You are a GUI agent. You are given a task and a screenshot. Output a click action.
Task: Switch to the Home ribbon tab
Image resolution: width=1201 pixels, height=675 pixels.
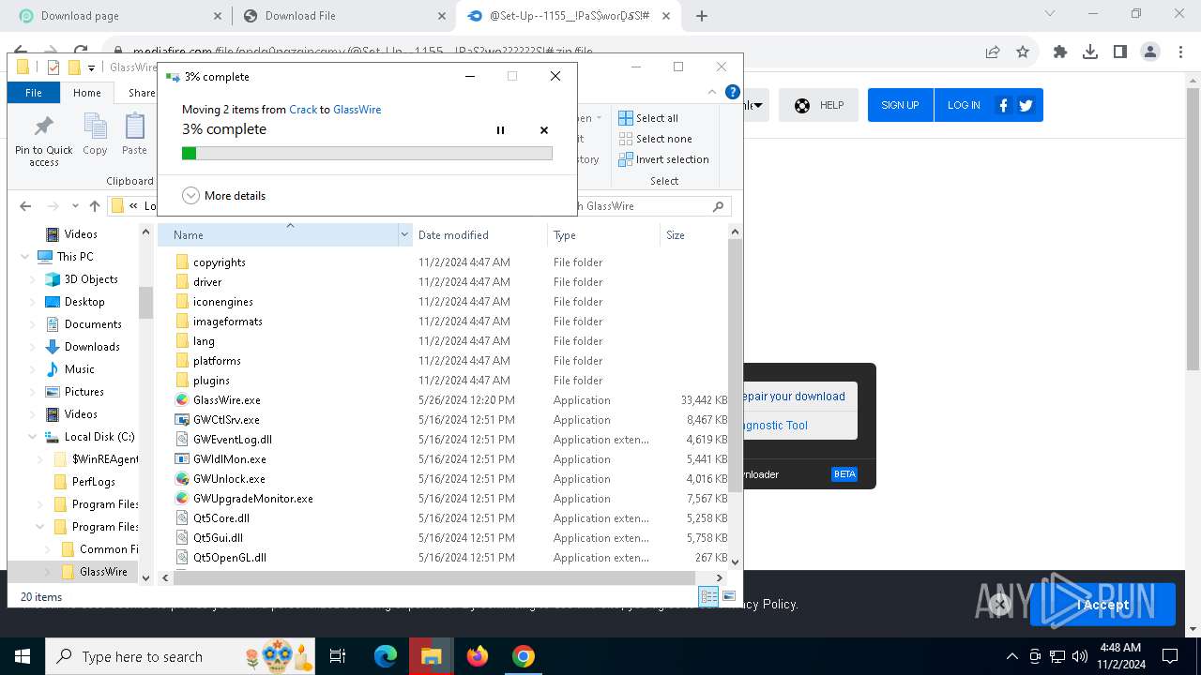click(87, 93)
